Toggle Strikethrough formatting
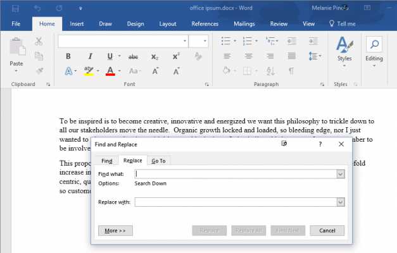 [133, 57]
